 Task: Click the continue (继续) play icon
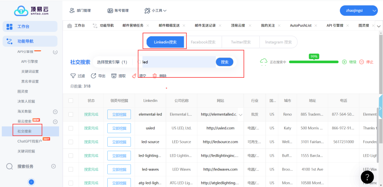pos(344,62)
